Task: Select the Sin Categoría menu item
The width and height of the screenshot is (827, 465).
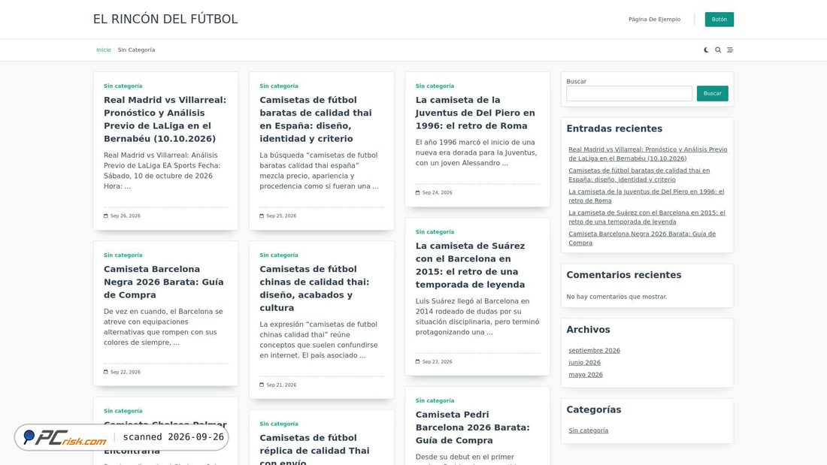Action: click(136, 50)
